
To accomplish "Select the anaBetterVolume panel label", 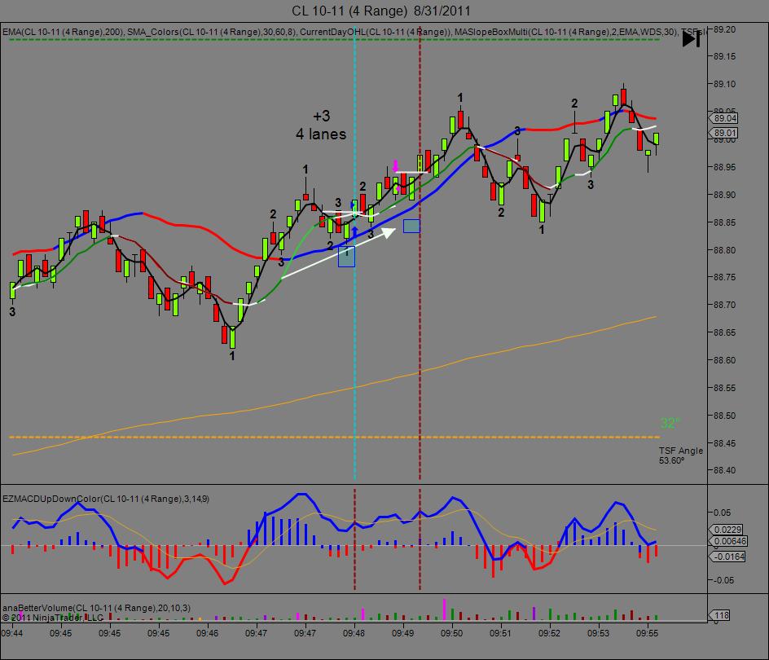I will tap(96, 608).
